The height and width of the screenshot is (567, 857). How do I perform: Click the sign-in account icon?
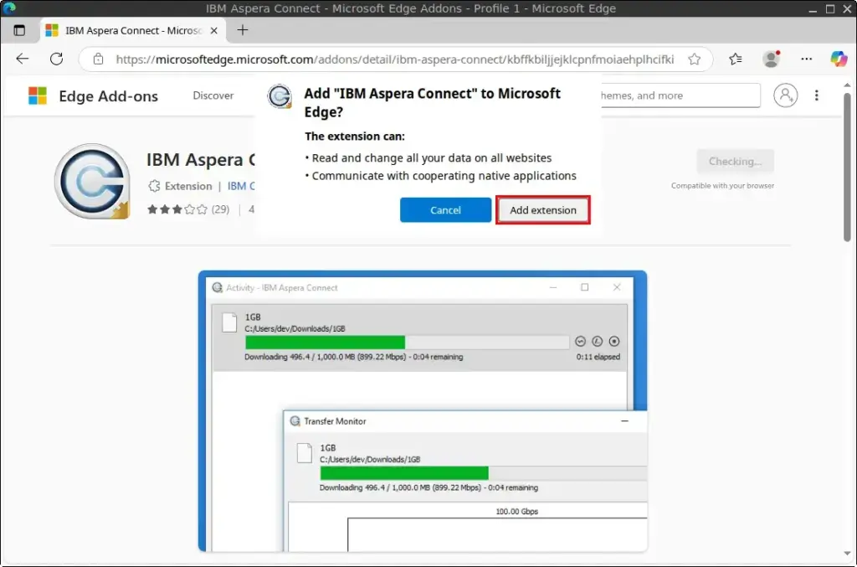pyautogui.click(x=785, y=95)
